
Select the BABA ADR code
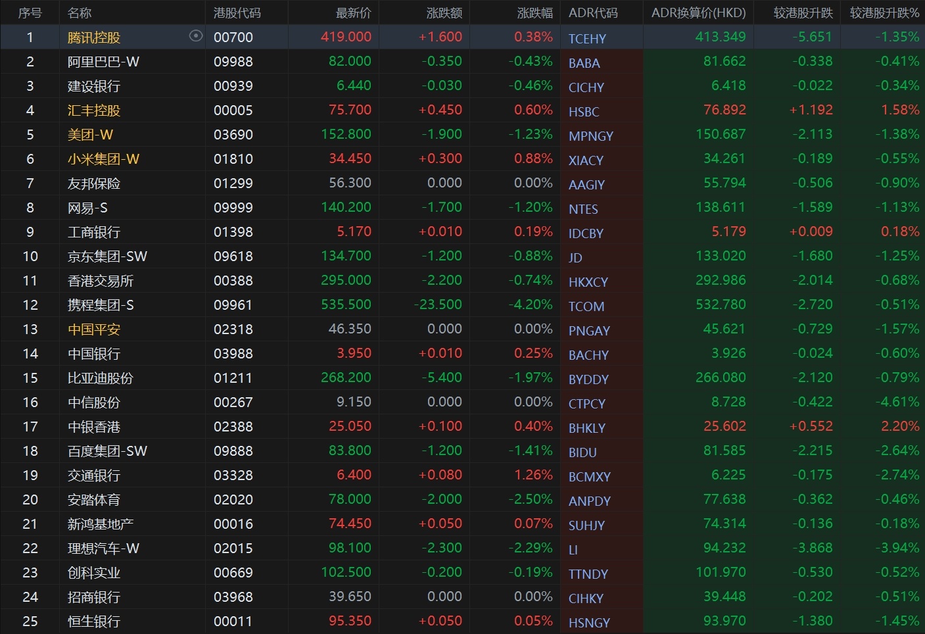coord(584,63)
